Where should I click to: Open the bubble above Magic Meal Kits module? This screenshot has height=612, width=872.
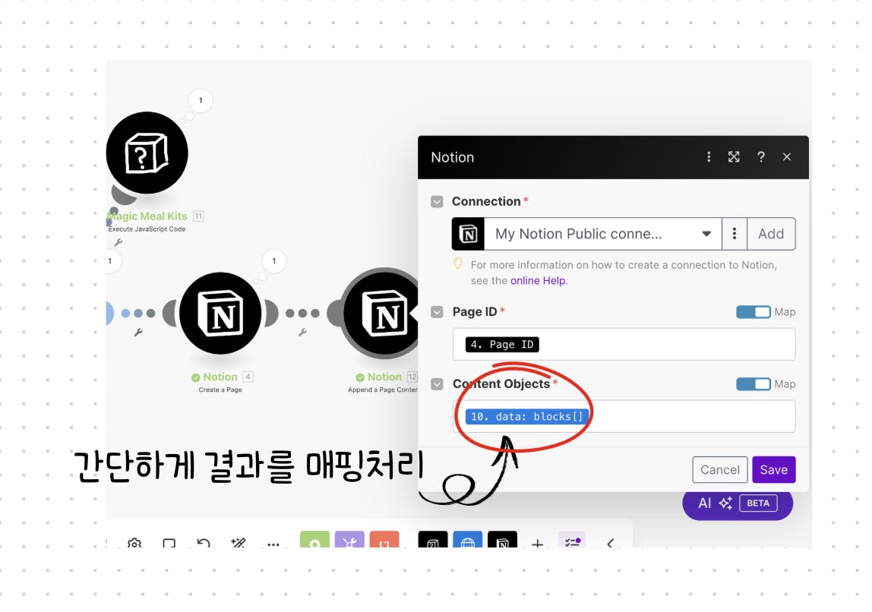pos(201,101)
